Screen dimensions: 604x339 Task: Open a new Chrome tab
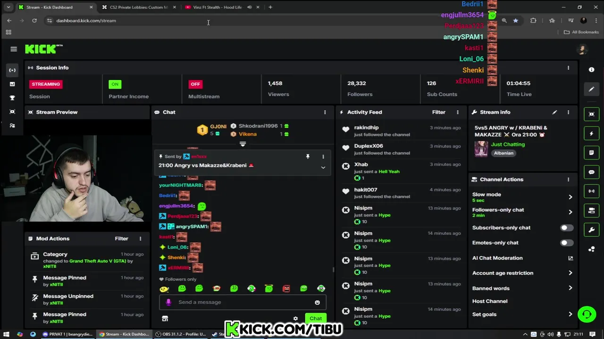tap(270, 7)
